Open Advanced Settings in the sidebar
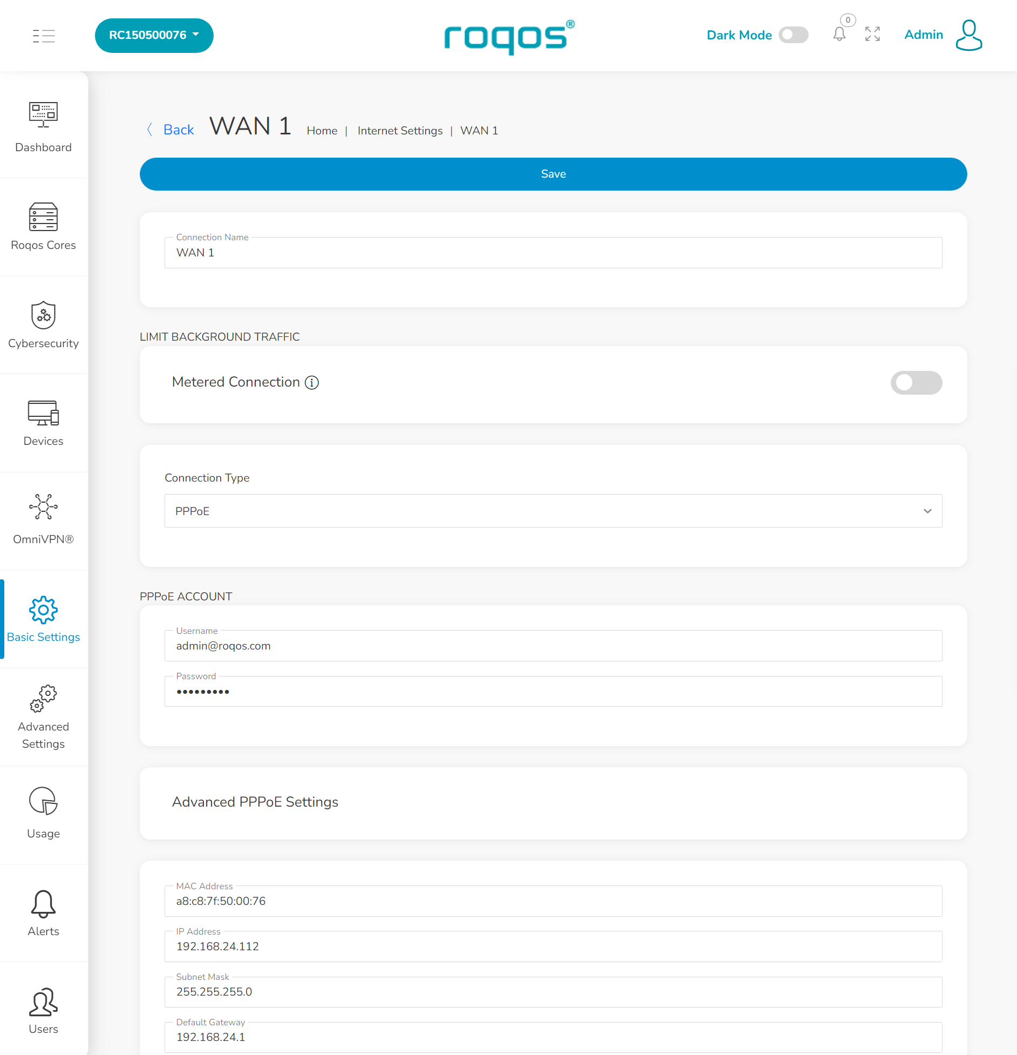Image resolution: width=1017 pixels, height=1055 pixels. point(43,717)
